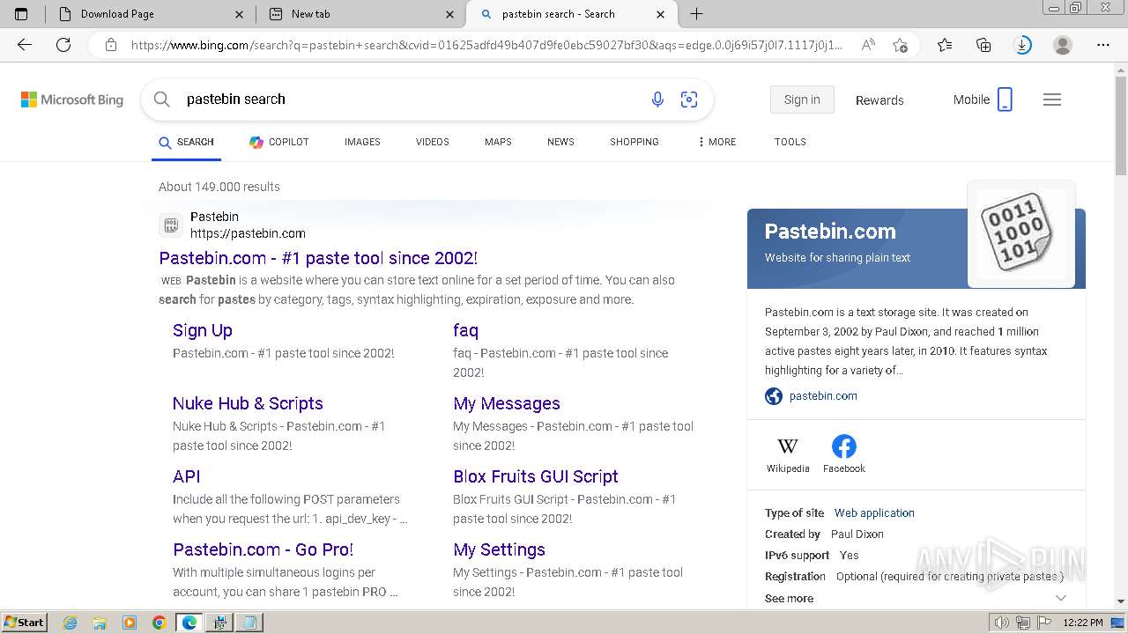This screenshot has height=634, width=1128.
Task: Follow the Web application link
Action: pyautogui.click(x=874, y=512)
